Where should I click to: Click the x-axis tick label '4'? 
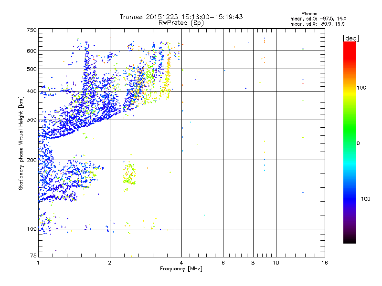(181, 263)
